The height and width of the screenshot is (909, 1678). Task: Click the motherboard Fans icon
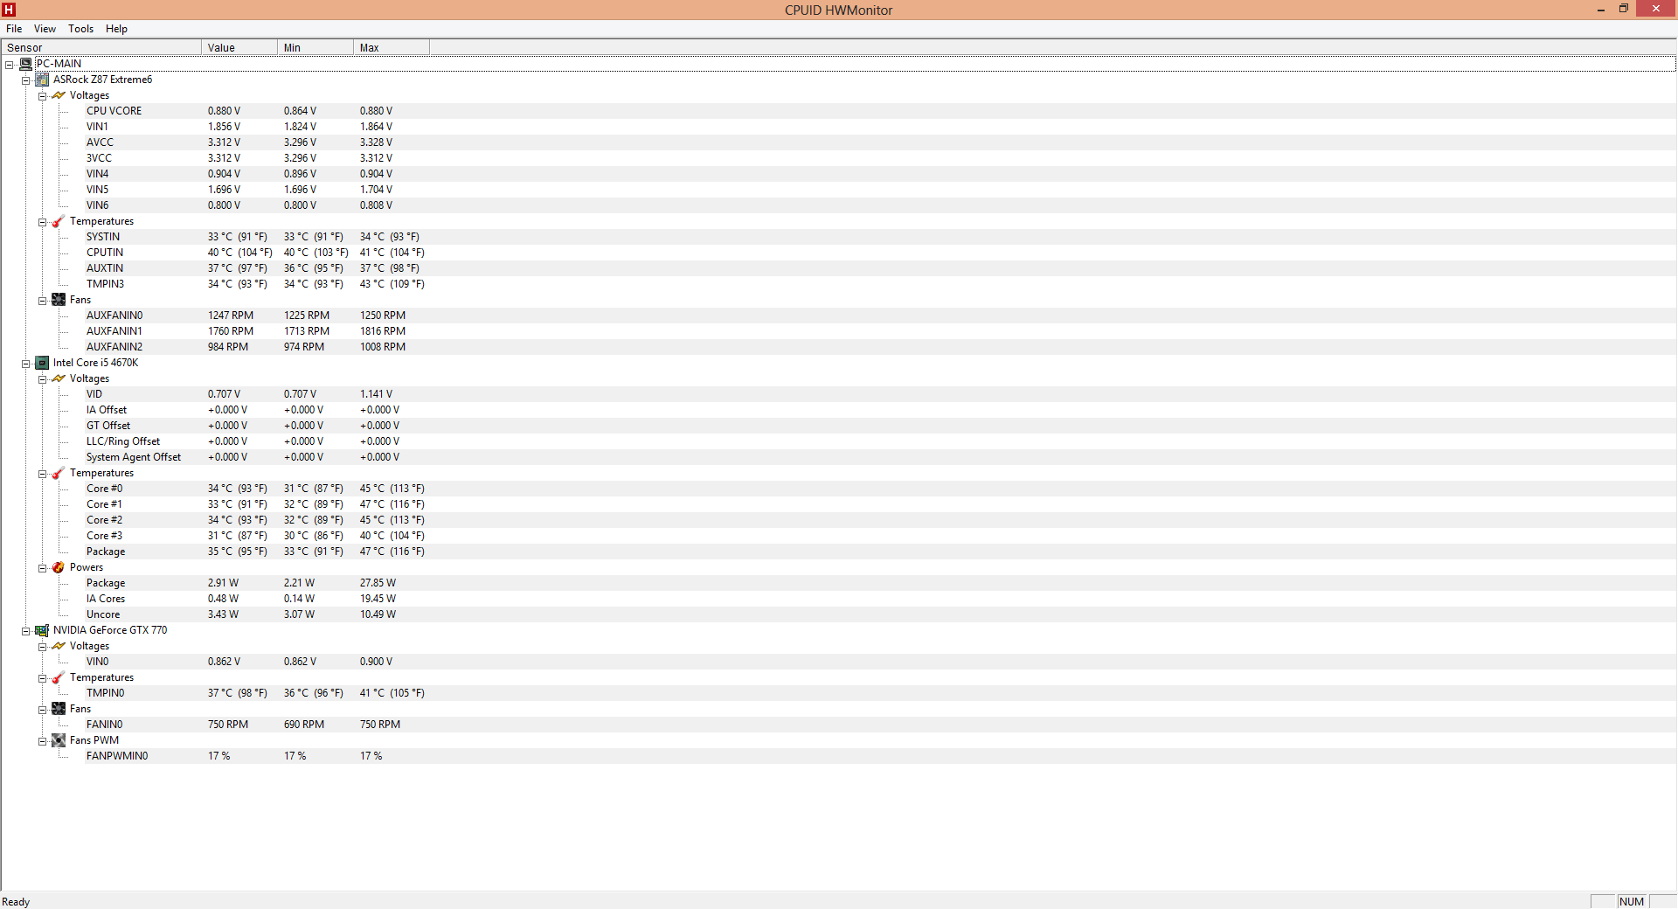click(x=59, y=300)
